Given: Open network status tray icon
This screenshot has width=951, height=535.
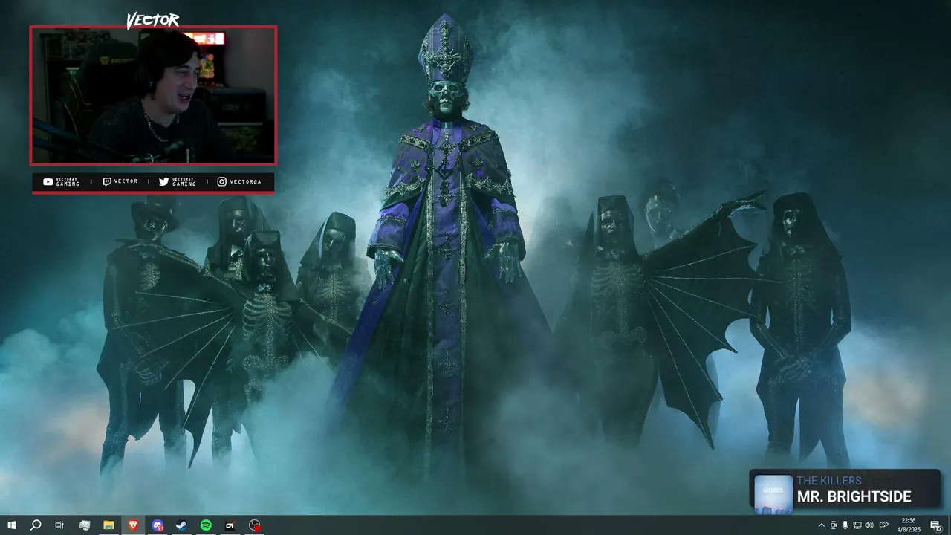Looking at the screenshot, I should [x=857, y=525].
